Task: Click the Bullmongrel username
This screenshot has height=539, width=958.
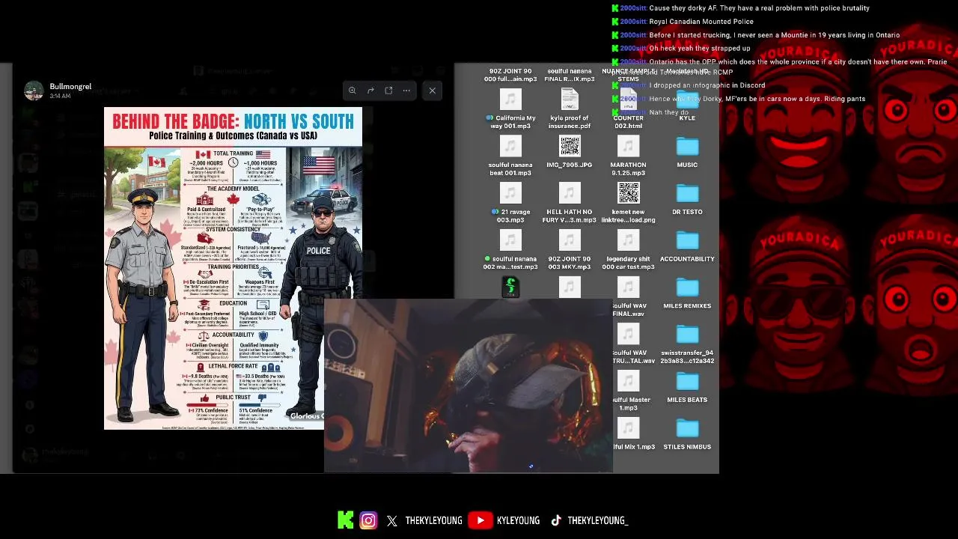Action: coord(70,86)
